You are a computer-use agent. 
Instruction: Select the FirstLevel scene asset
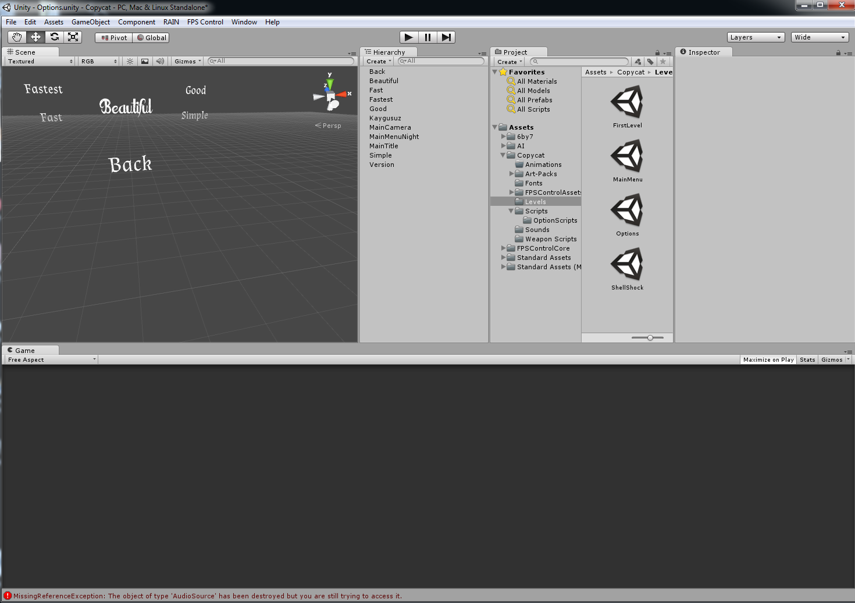627,107
